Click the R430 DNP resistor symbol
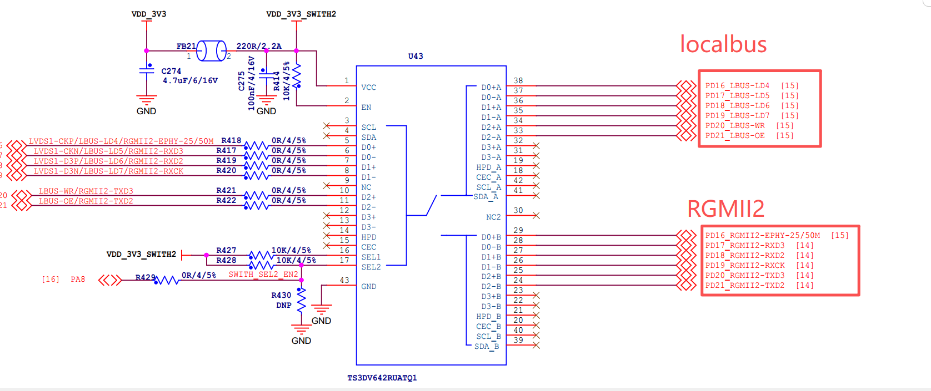 pos(301,301)
